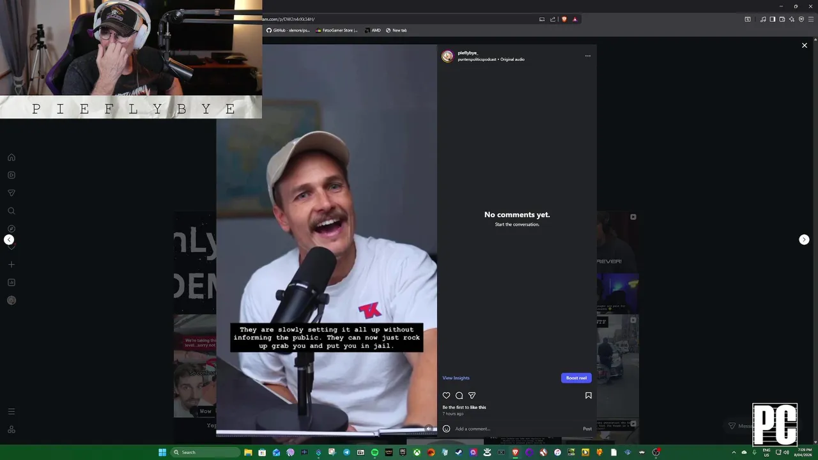
Task: Click the share page icon in address bar
Action: [x=553, y=19]
